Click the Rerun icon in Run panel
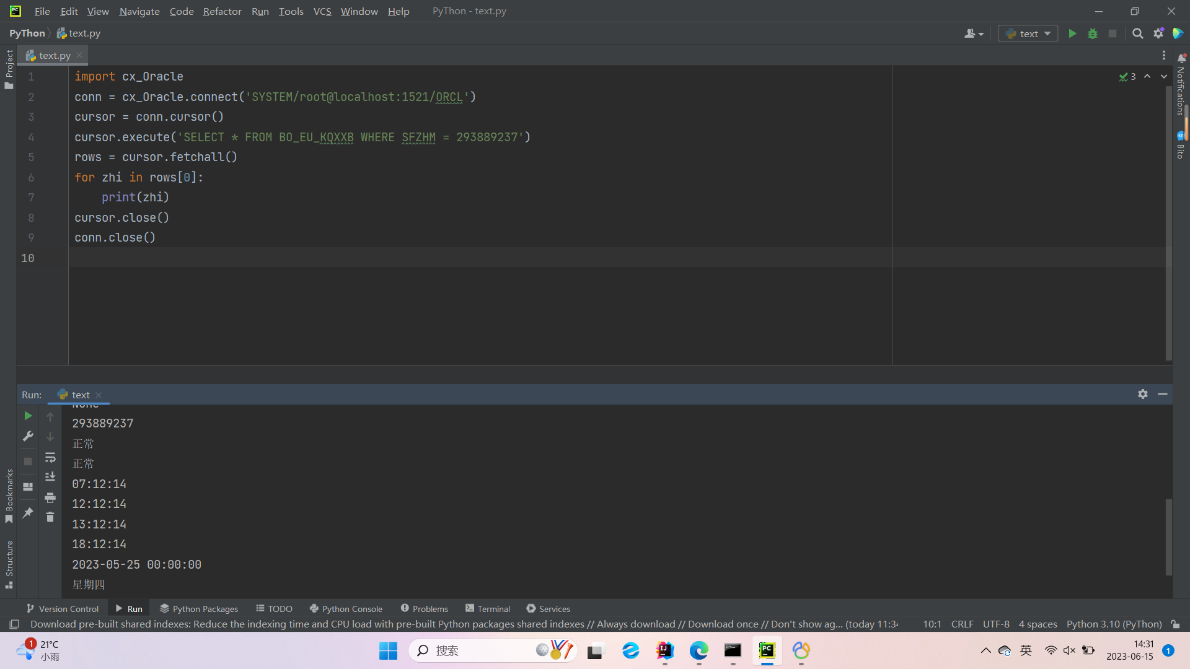1190x669 pixels. click(x=28, y=416)
